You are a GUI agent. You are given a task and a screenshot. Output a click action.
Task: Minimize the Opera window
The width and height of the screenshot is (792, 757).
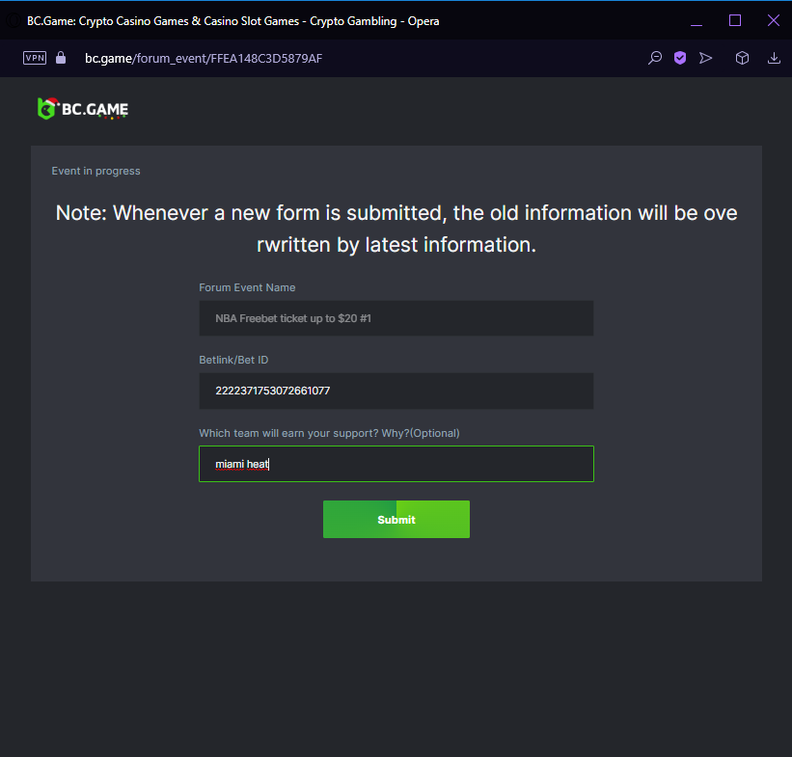(x=696, y=21)
